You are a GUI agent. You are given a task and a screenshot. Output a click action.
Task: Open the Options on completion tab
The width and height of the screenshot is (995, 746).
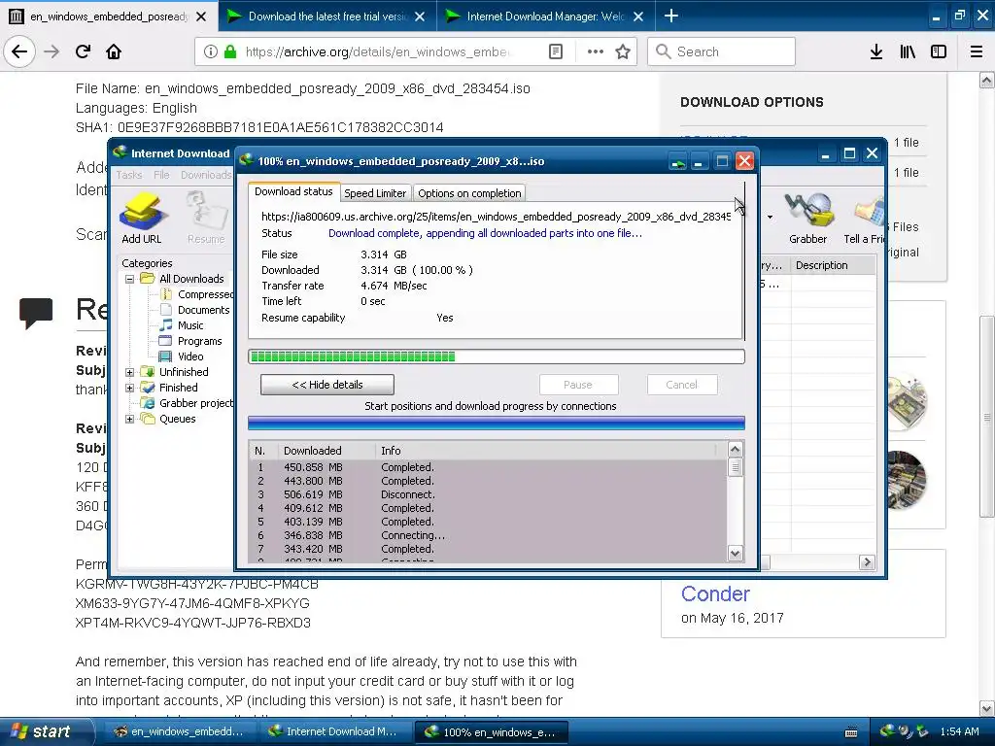(469, 193)
